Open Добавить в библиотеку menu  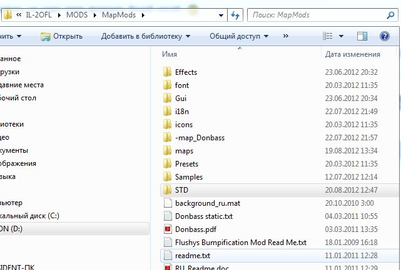pos(146,36)
